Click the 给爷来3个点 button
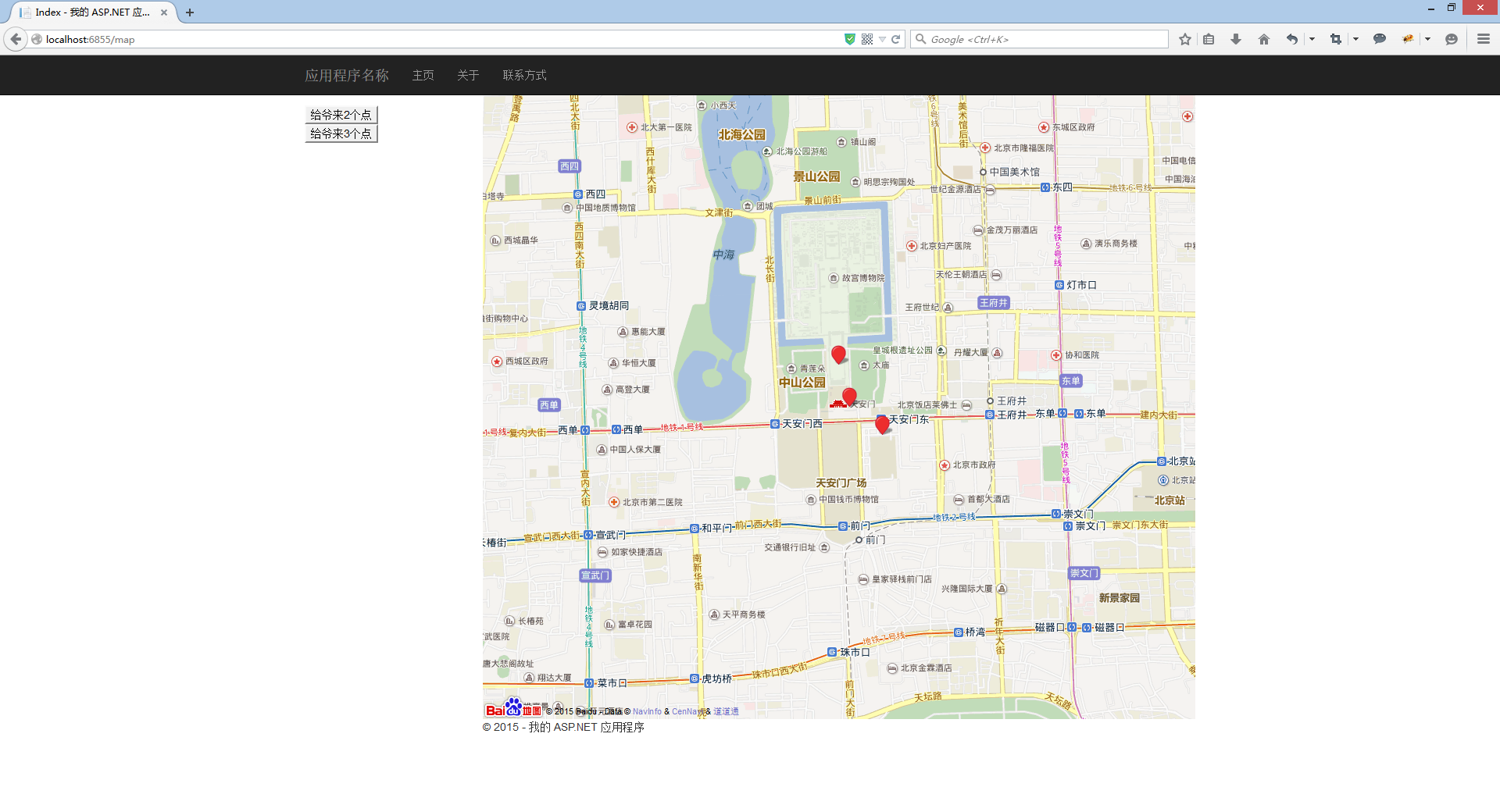The height and width of the screenshot is (812, 1500). coord(341,134)
